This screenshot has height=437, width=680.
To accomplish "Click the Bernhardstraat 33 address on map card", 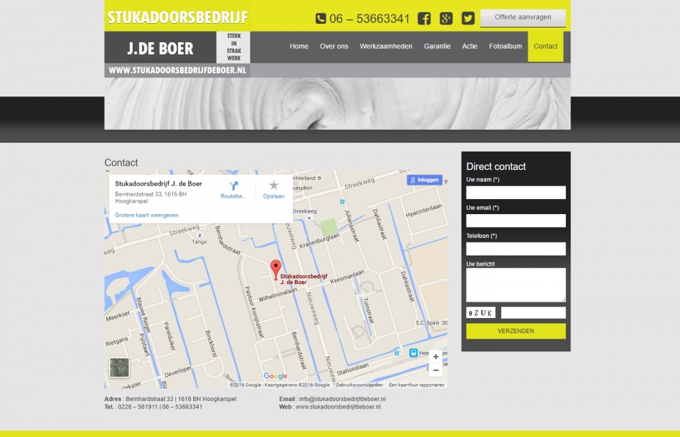I will (150, 198).
